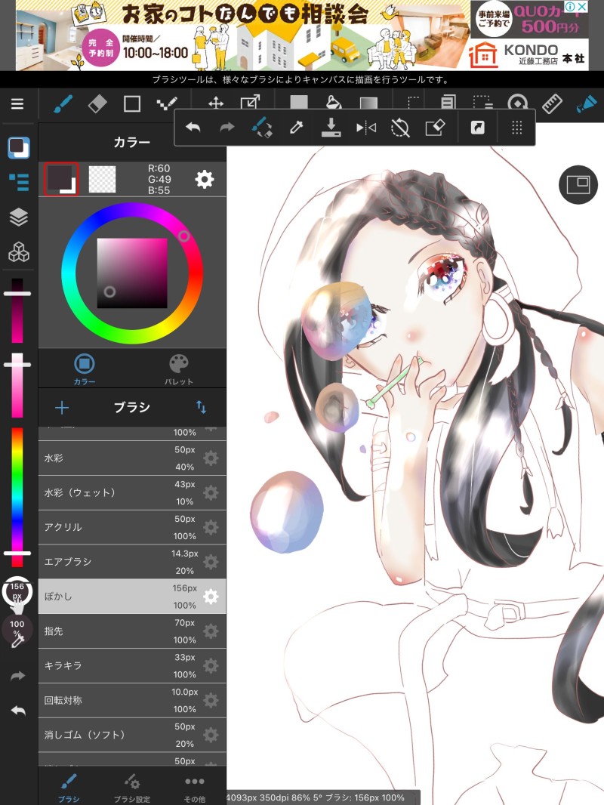Redo using floating toolbar arrow

coord(226,128)
